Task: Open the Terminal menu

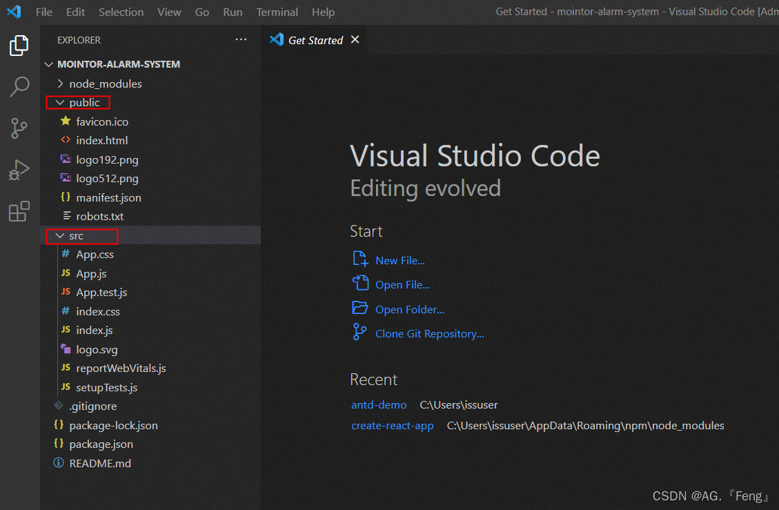Action: [277, 12]
